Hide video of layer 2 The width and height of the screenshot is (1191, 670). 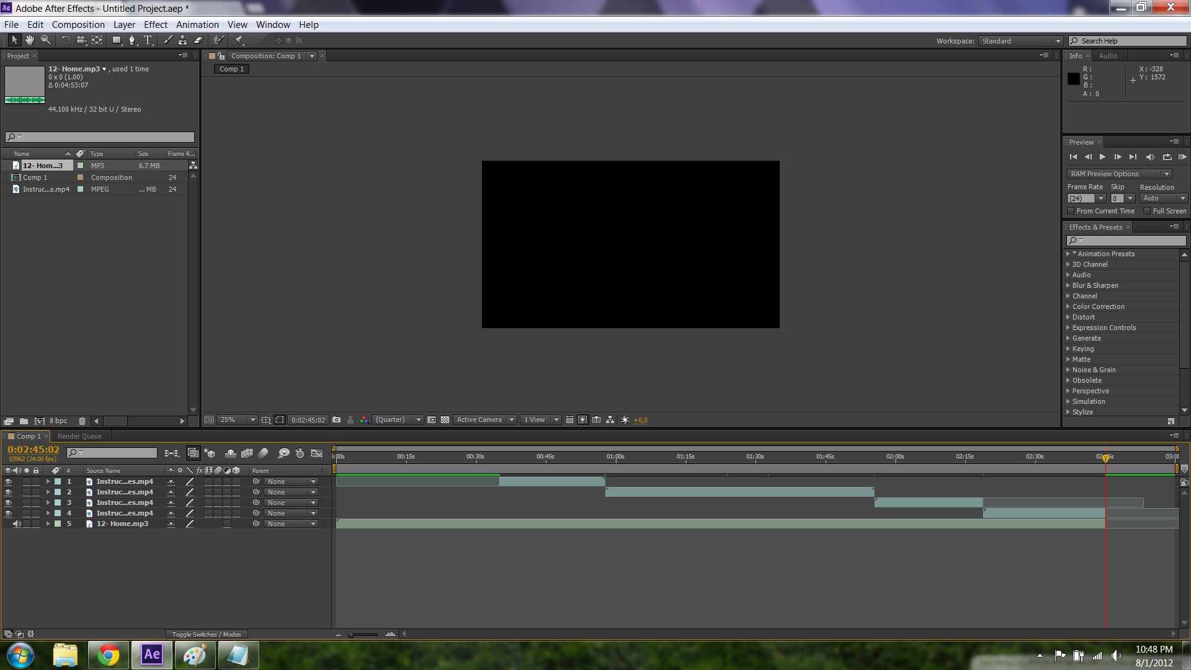point(8,492)
